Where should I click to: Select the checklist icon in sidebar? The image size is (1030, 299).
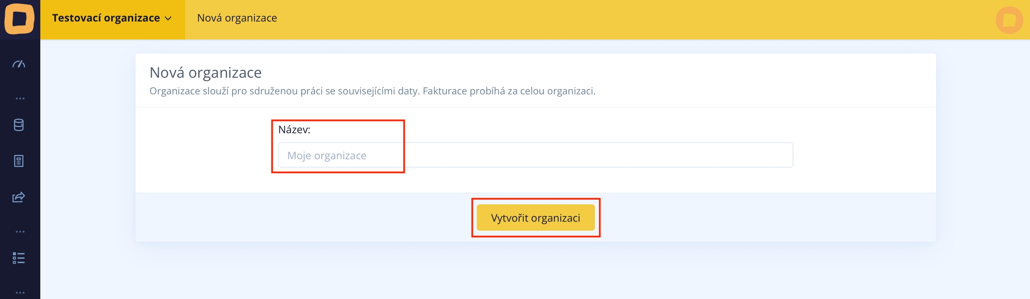19,258
